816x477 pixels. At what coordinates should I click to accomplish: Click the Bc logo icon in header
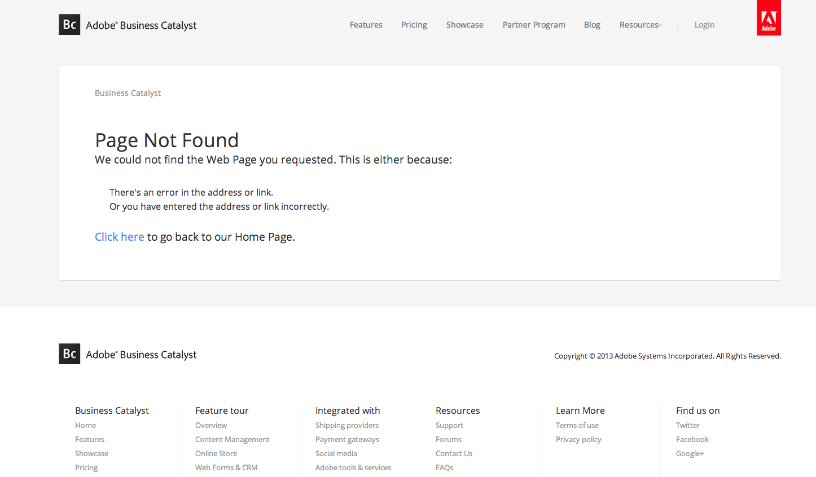[69, 25]
